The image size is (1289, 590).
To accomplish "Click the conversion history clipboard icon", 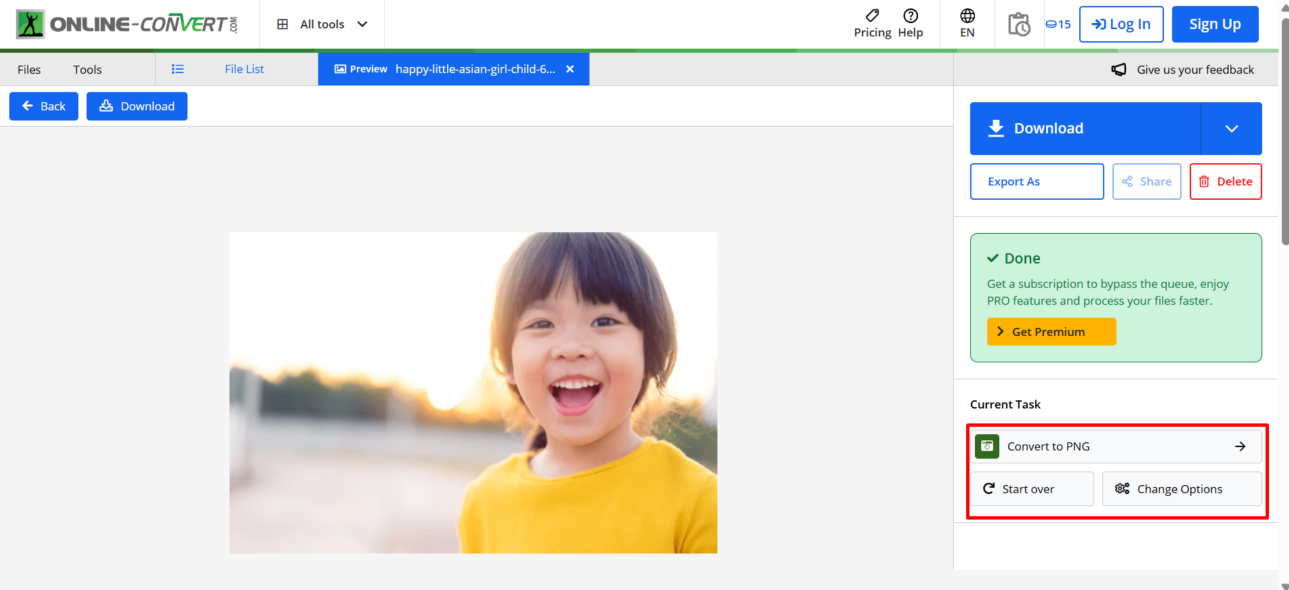I will (x=1019, y=24).
